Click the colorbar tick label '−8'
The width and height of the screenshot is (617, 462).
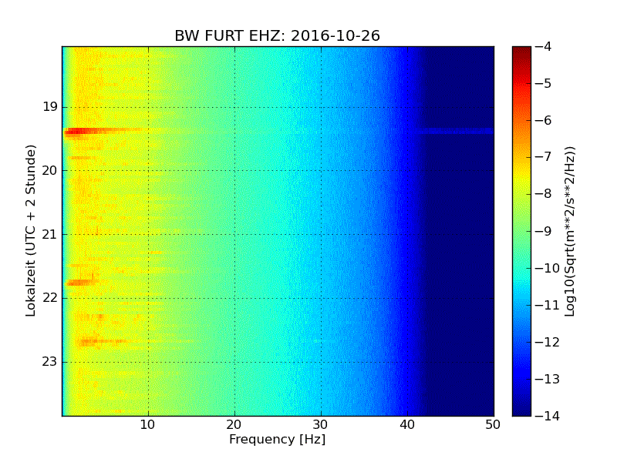pyautogui.click(x=543, y=194)
